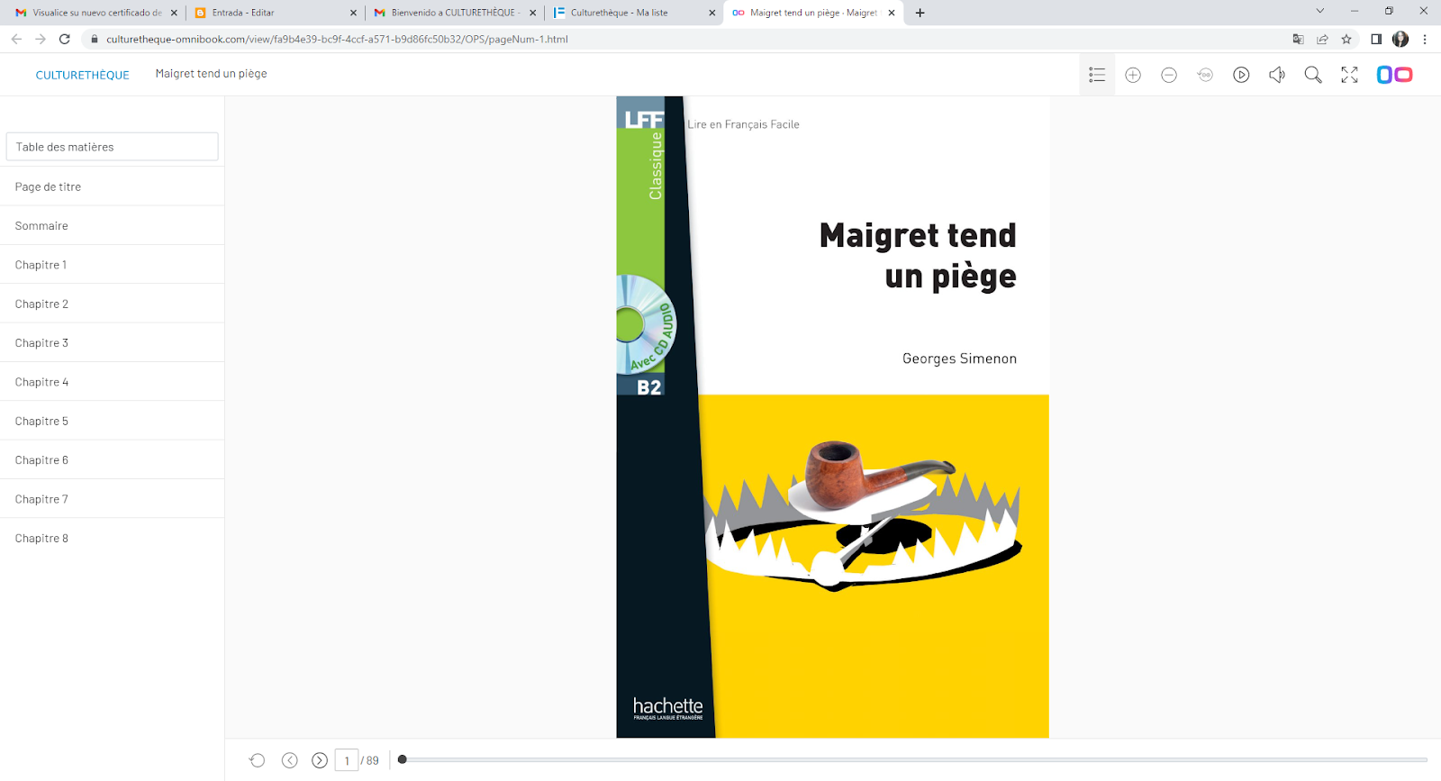Click the Maigret tend un piège header title

click(x=211, y=74)
